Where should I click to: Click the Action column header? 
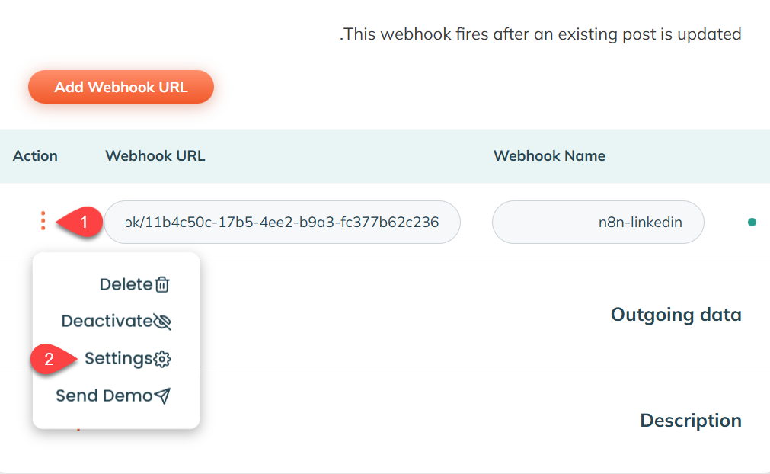[35, 155]
